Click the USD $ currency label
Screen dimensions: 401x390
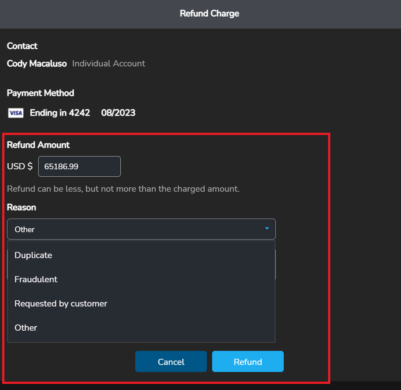20,167
